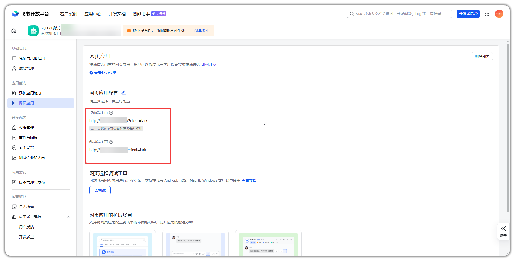Click the page's vertical scrollbar
This screenshot has height=261, width=515.
[508, 127]
